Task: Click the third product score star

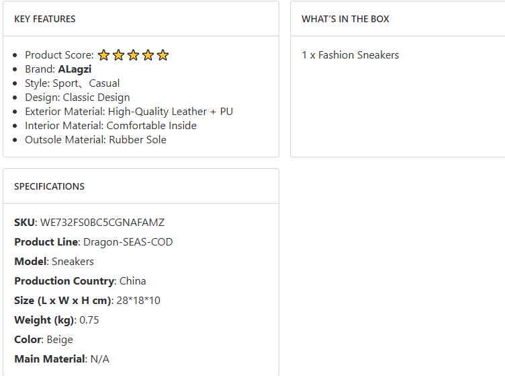Action: [133, 55]
